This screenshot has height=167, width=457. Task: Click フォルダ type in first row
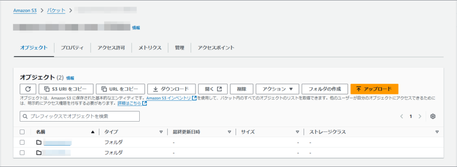[114, 143]
